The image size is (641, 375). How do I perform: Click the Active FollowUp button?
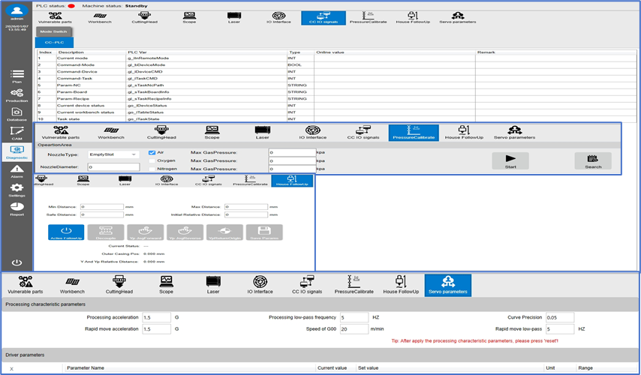pyautogui.click(x=66, y=232)
